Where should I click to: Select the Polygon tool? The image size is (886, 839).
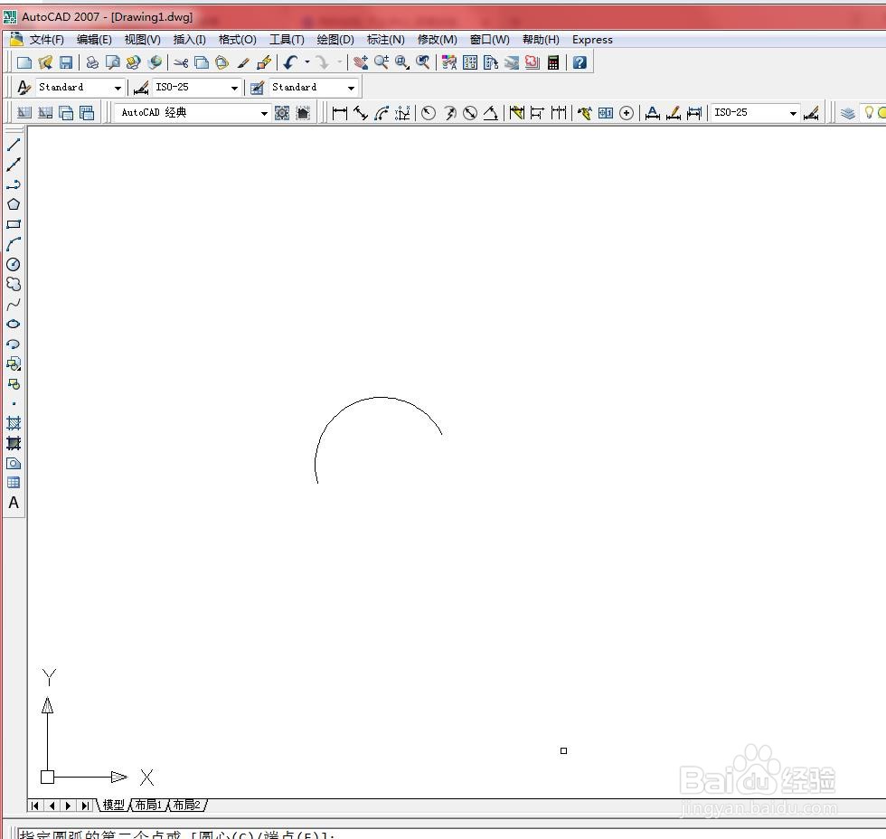click(x=14, y=204)
